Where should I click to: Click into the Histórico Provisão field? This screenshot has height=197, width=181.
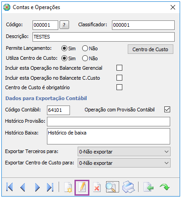click(x=108, y=121)
